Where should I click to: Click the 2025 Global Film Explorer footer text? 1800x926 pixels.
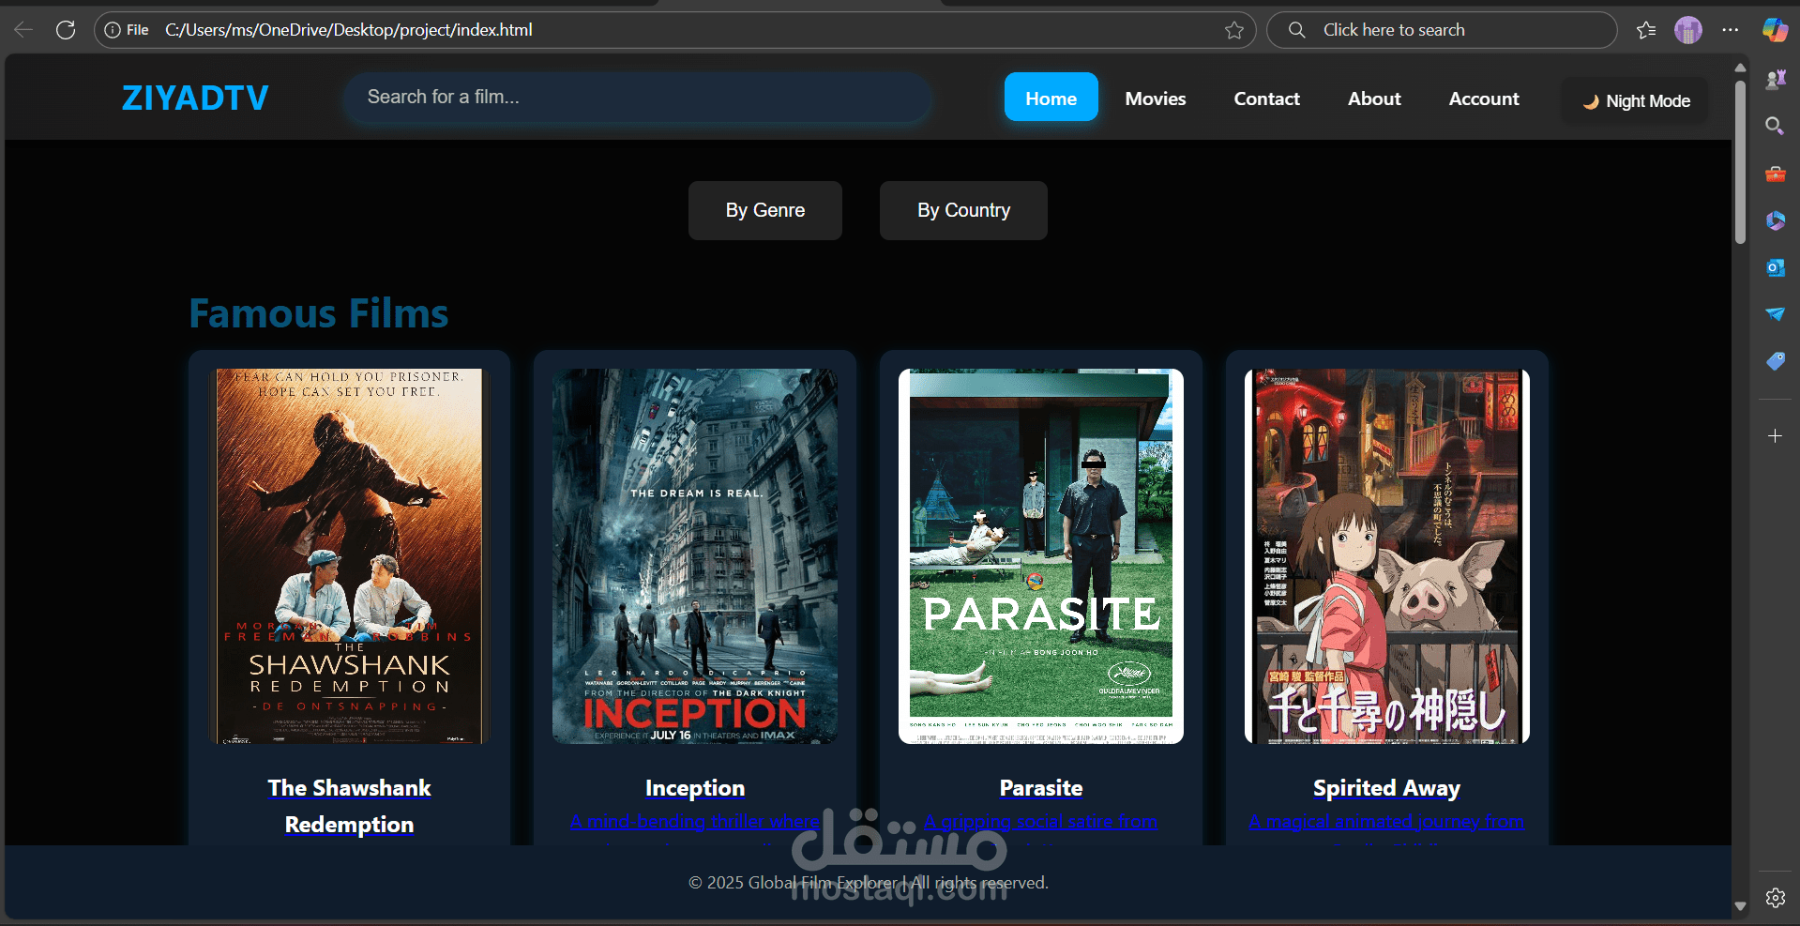click(x=869, y=883)
